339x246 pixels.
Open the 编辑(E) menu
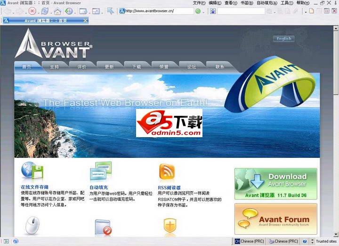pyautogui.click(x=215, y=3)
